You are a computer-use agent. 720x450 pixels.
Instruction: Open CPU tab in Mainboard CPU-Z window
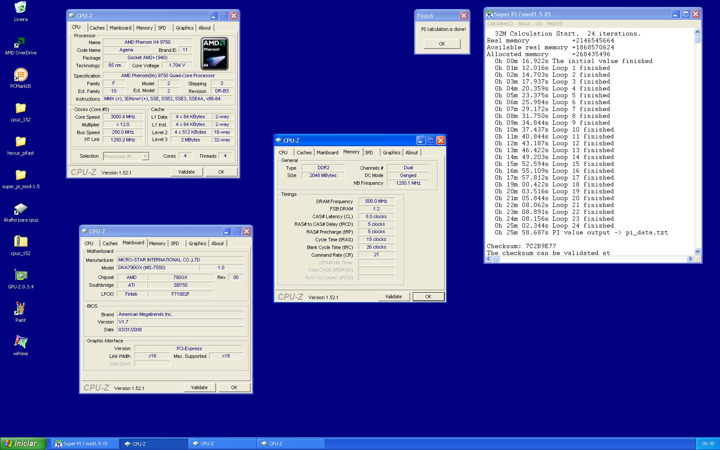point(89,243)
